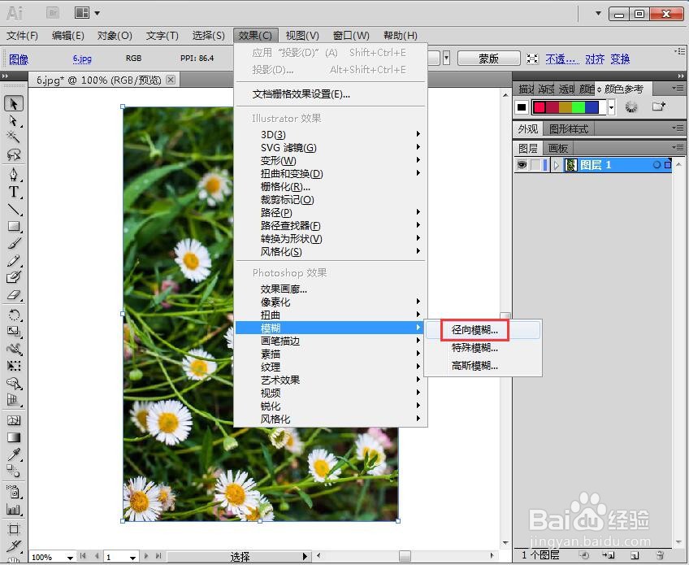Expand the 图层 1 layer triangle
This screenshot has width=689, height=565.
point(557,165)
